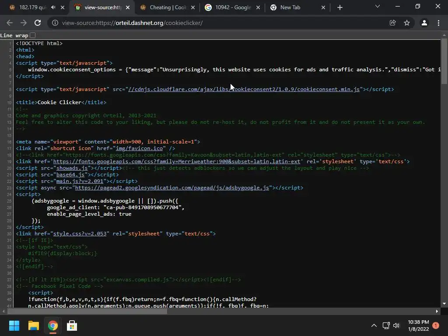The image size is (448, 336).
Task: Click the <!DOCTYPE html> line
Action: coord(39,43)
